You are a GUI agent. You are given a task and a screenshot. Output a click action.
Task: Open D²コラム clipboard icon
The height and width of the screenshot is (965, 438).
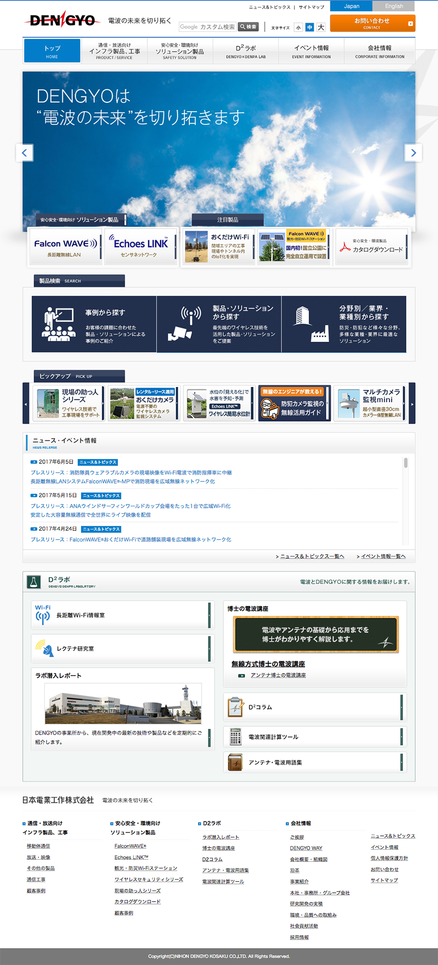236,707
